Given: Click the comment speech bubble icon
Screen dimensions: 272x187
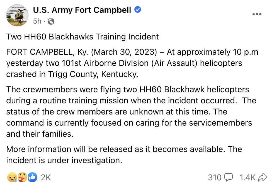Looking at the screenshot, I should pos(229,177).
